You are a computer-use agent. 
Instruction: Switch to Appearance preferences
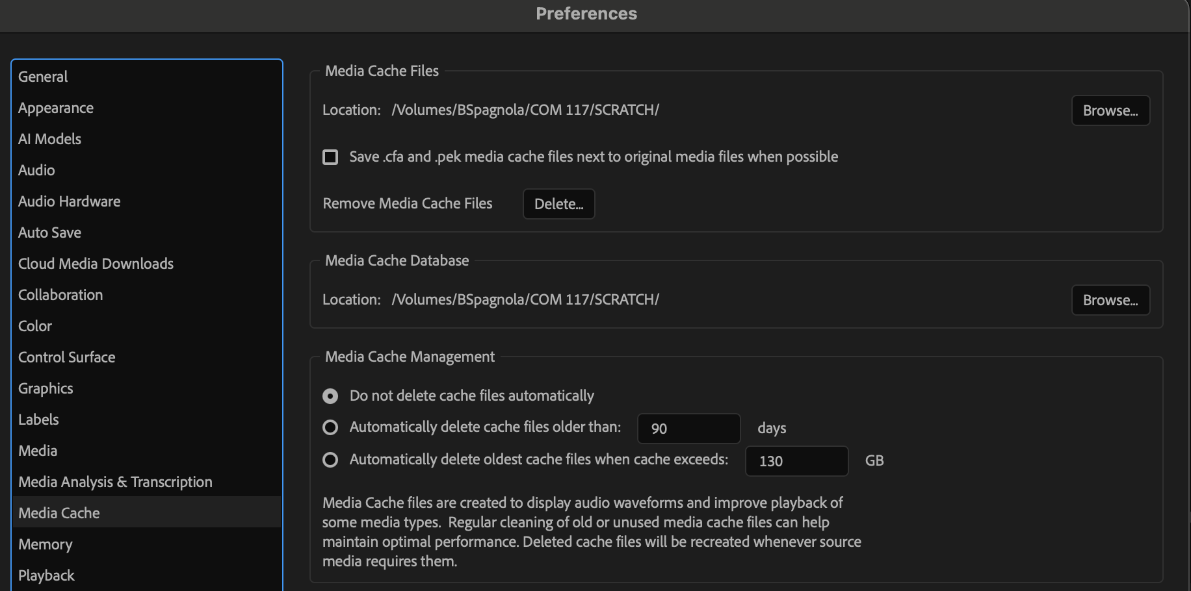point(56,108)
